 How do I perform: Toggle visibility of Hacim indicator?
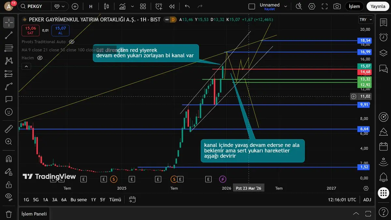(40, 58)
